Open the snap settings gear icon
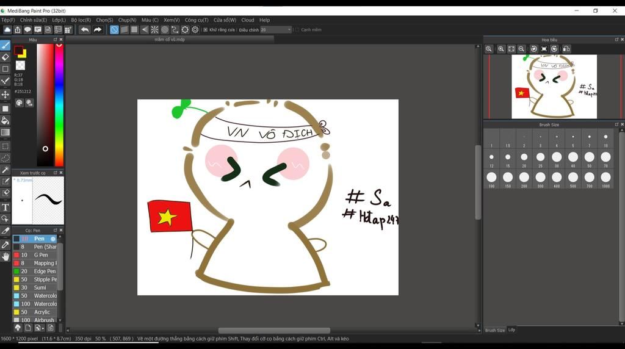Screen dimensions: 625x349 coord(195,29)
